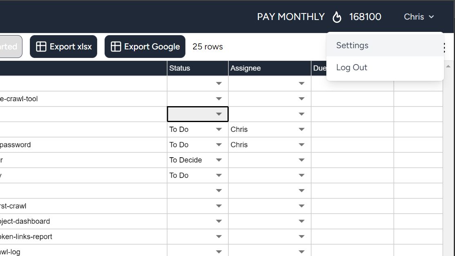Expand Assignee dropdown in the password row
The height and width of the screenshot is (256, 455).
click(301, 145)
